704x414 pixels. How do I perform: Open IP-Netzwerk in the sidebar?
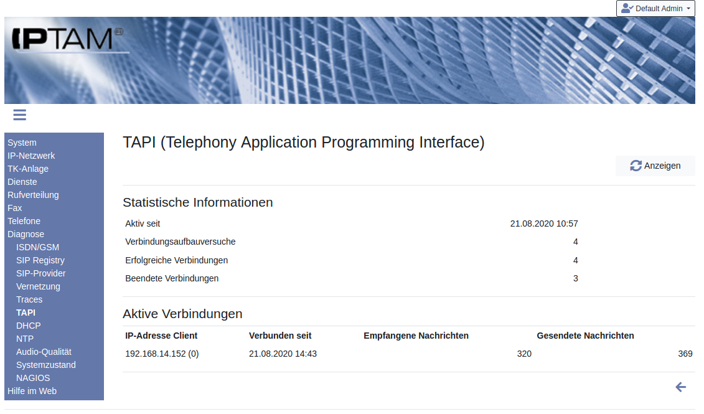31,156
